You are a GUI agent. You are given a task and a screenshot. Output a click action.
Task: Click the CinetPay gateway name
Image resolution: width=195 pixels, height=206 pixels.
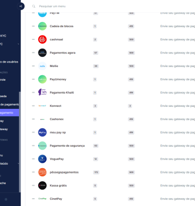click(x=56, y=199)
